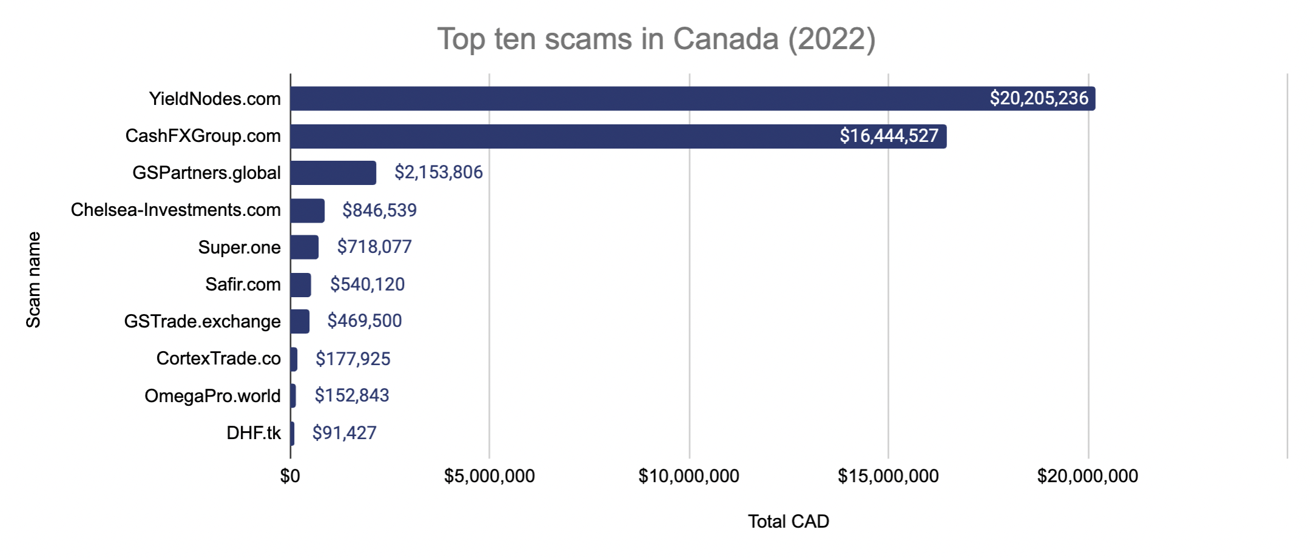Click the GSPartners.global bar

pyautogui.click(x=333, y=173)
